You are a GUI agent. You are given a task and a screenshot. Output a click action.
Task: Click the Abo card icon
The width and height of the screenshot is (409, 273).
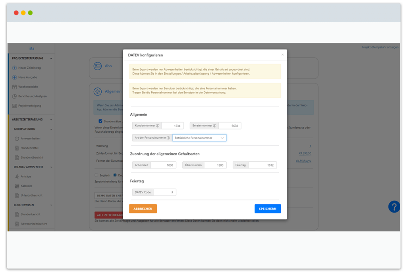pyautogui.click(x=98, y=66)
